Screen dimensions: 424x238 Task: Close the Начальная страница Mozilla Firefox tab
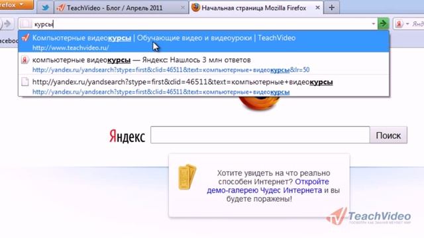pyautogui.click(x=318, y=8)
